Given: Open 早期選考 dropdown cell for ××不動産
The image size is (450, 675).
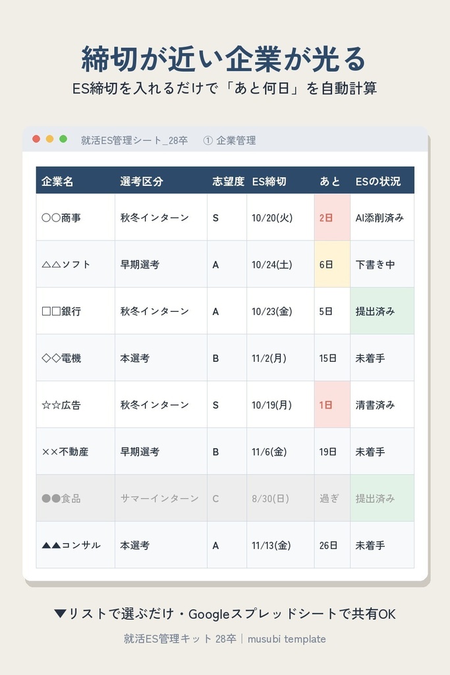Looking at the screenshot, I should pyautogui.click(x=161, y=451).
